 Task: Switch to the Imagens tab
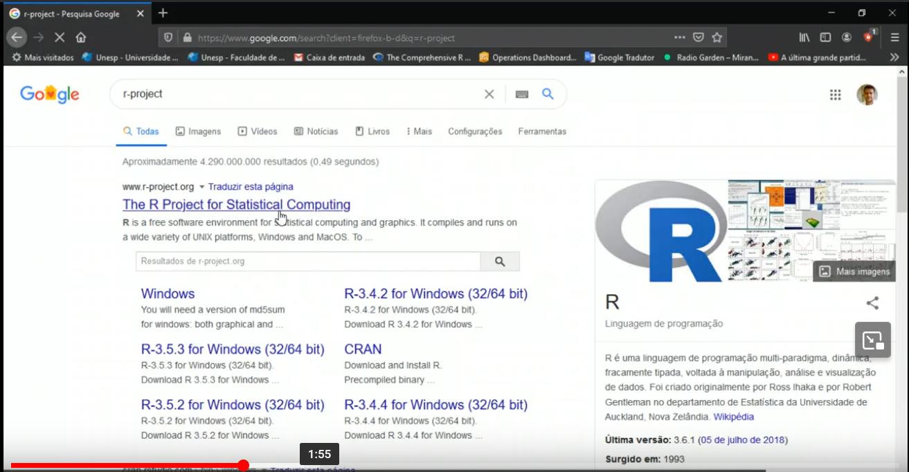(x=198, y=131)
